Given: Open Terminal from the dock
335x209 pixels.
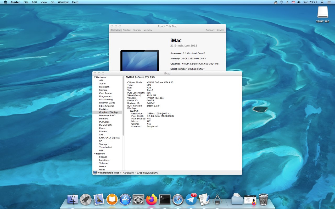Looking at the screenshot, I should point(165,200).
